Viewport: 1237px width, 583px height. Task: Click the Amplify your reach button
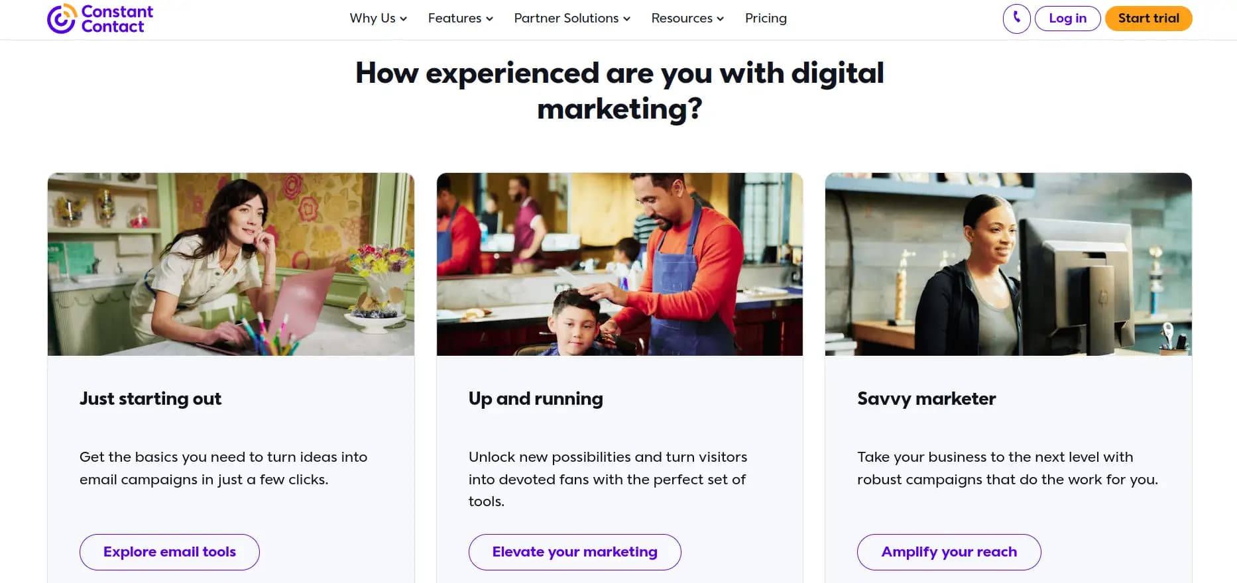click(949, 552)
